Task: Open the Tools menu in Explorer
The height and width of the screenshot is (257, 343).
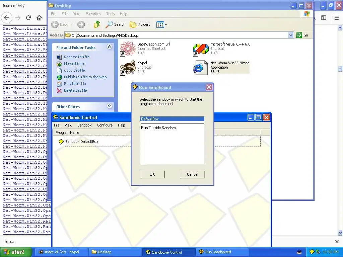Action: (111, 14)
